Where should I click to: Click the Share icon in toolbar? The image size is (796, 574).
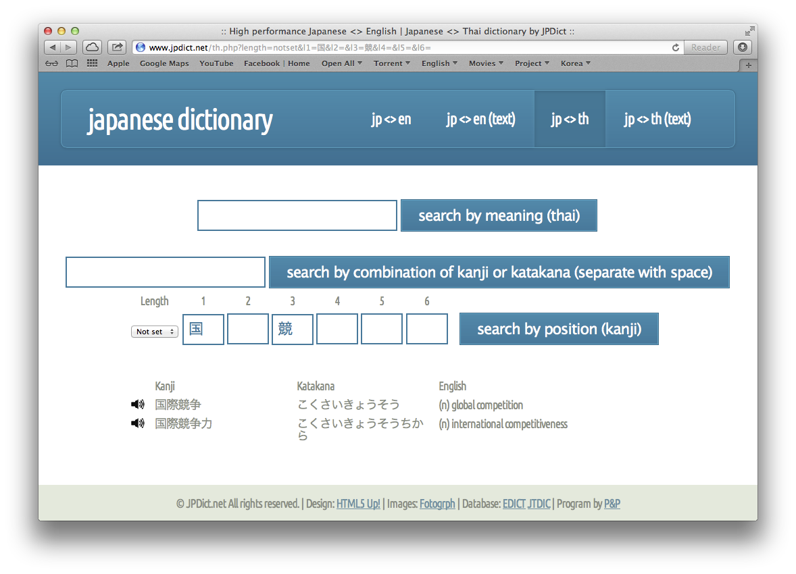pos(117,47)
